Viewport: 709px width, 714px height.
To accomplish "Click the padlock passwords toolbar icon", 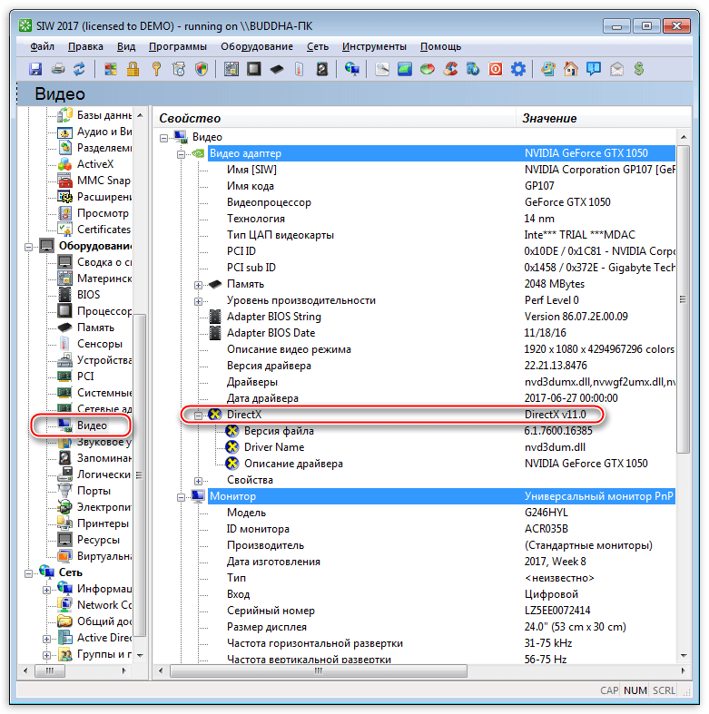I will (x=133, y=69).
